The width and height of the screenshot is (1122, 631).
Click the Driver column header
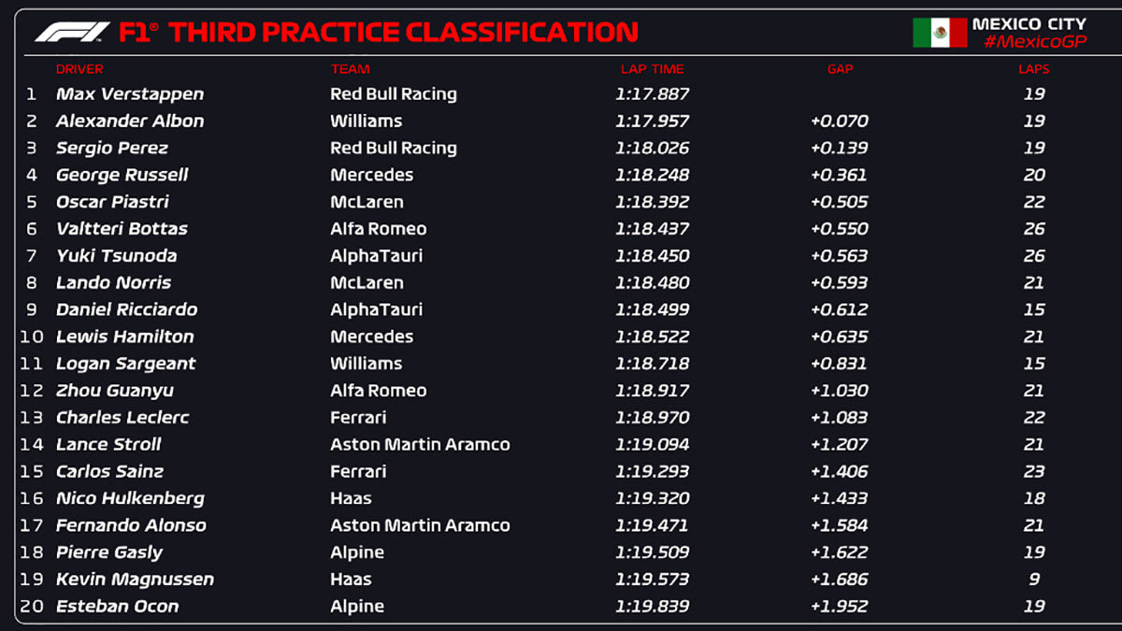click(x=79, y=69)
